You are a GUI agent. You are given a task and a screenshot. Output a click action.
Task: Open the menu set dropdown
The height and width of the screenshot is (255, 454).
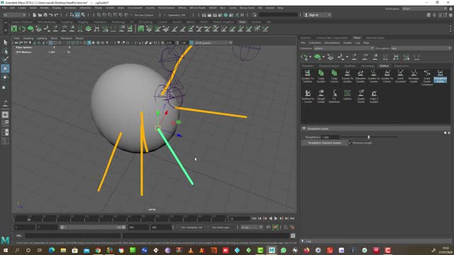tap(14, 15)
